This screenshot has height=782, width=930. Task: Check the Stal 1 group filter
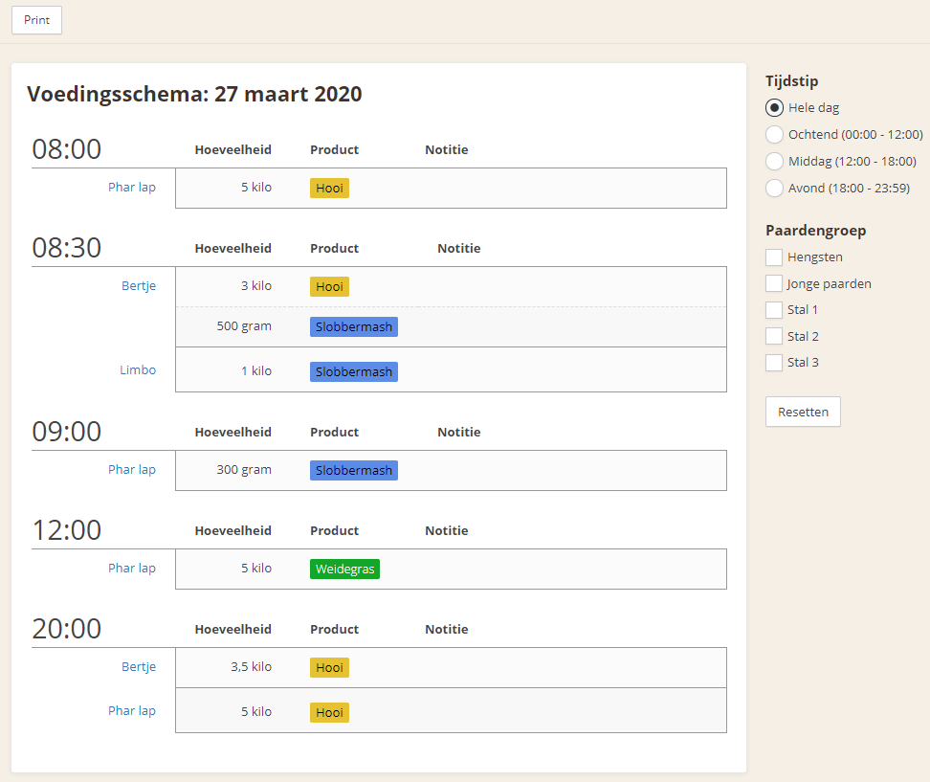coord(774,310)
